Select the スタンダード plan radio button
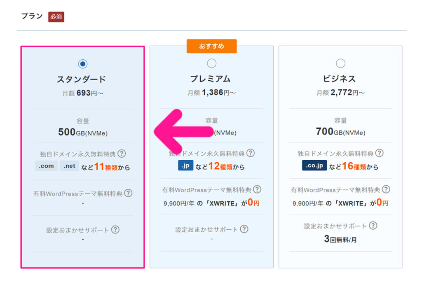The width and height of the screenshot is (422, 282). 83,64
